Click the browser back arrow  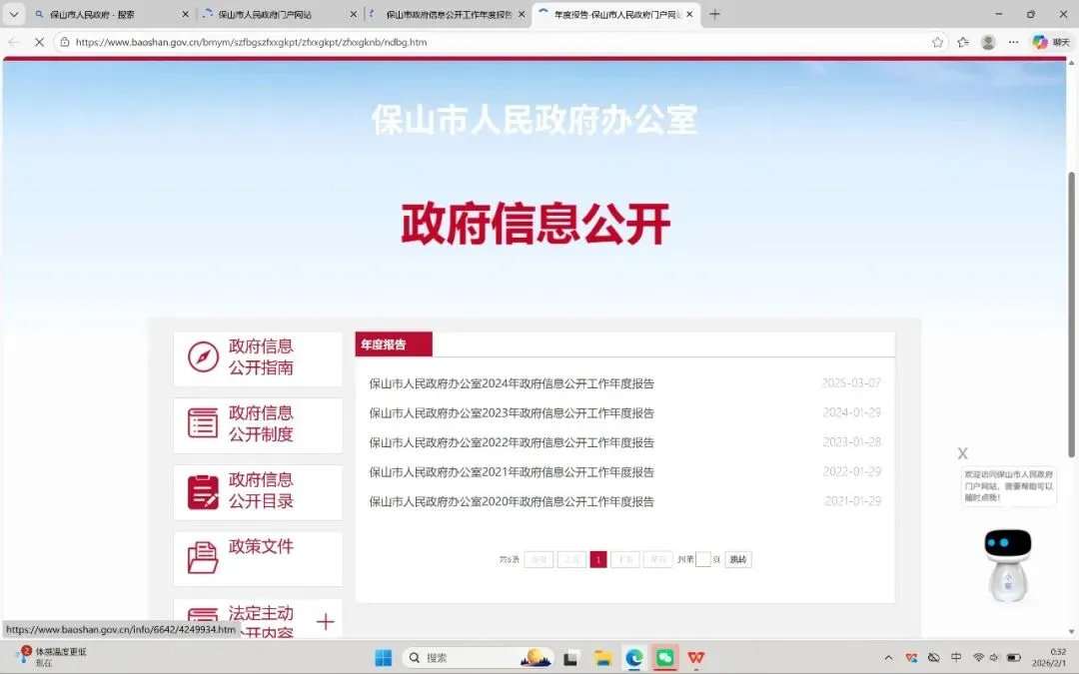pyautogui.click(x=14, y=42)
